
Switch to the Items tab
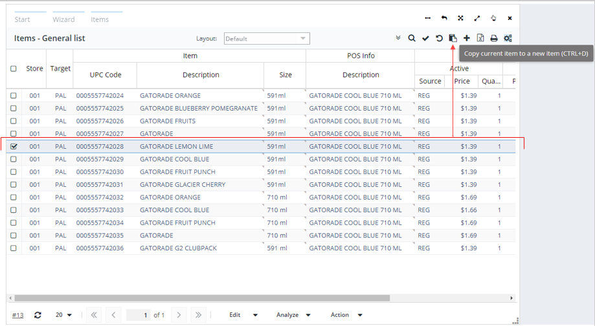[100, 19]
